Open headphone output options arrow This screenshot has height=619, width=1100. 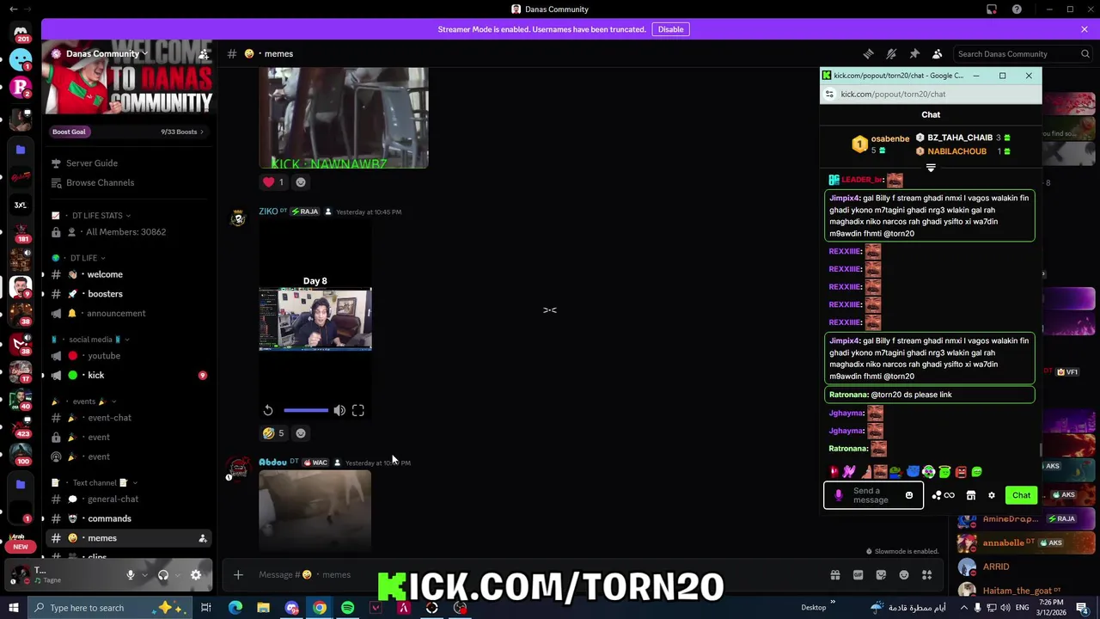click(176, 575)
